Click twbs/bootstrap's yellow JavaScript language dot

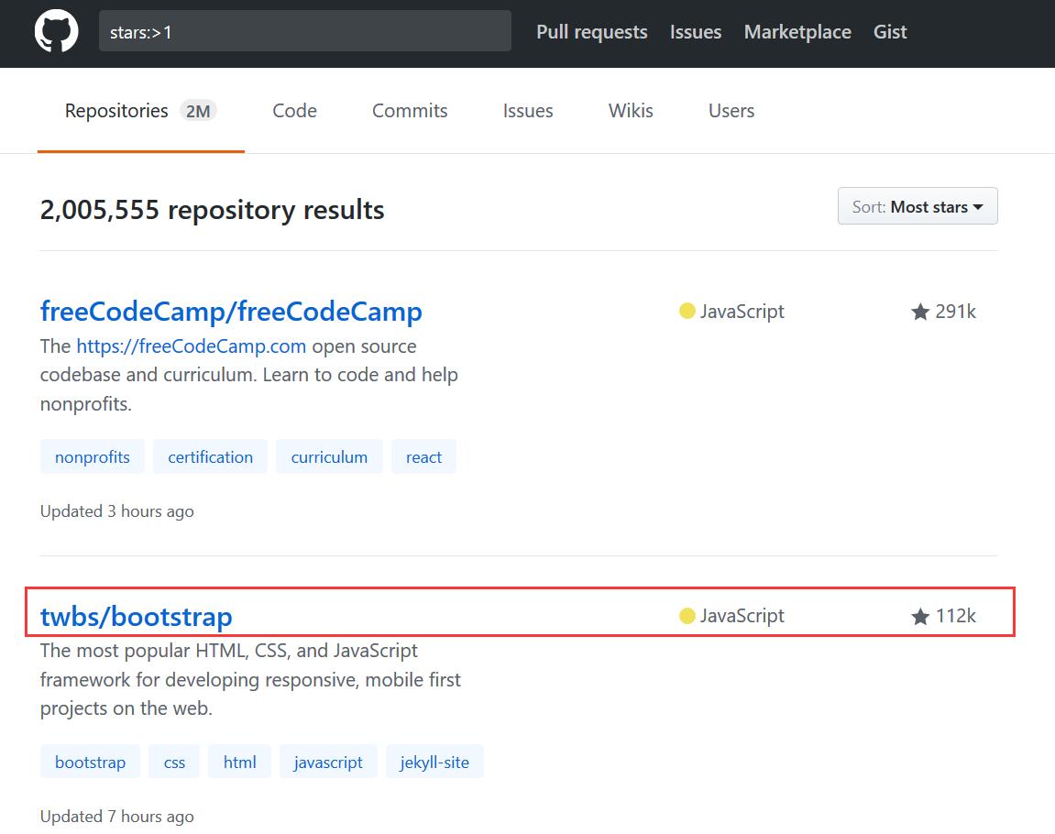(x=687, y=615)
